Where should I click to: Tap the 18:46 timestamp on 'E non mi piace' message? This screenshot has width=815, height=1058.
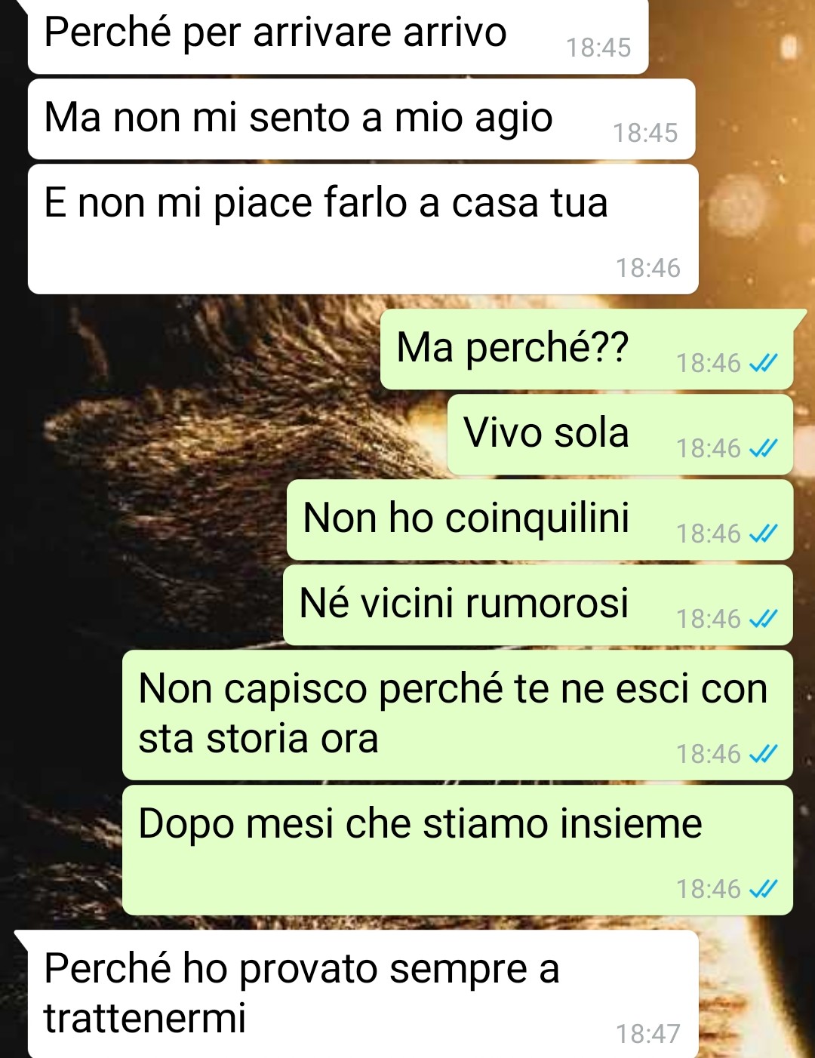(648, 268)
